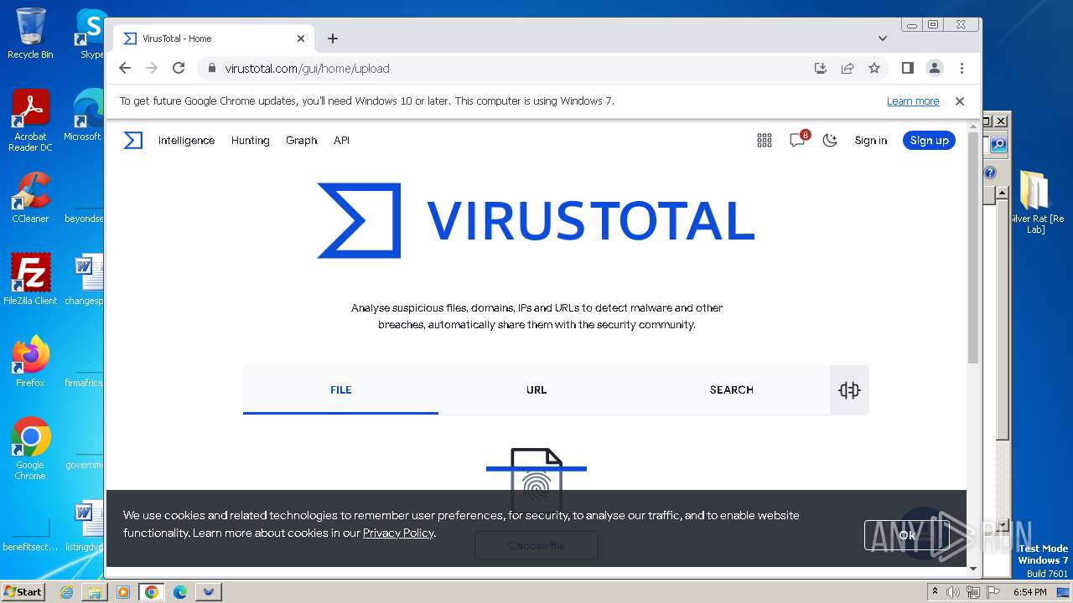
Task: Open File Explorer in taskbar
Action: pos(95,592)
